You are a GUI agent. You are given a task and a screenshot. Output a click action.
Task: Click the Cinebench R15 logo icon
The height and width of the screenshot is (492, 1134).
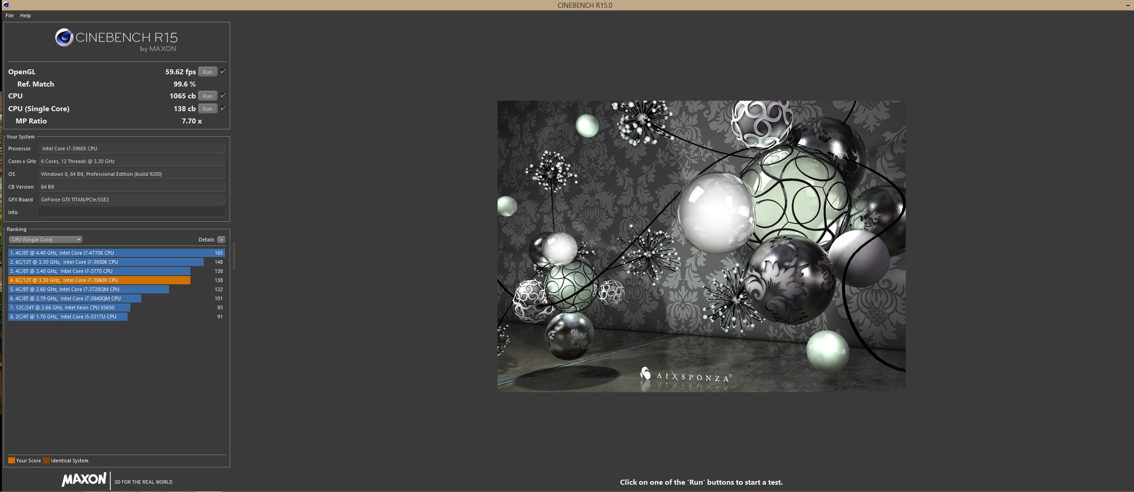pyautogui.click(x=64, y=37)
